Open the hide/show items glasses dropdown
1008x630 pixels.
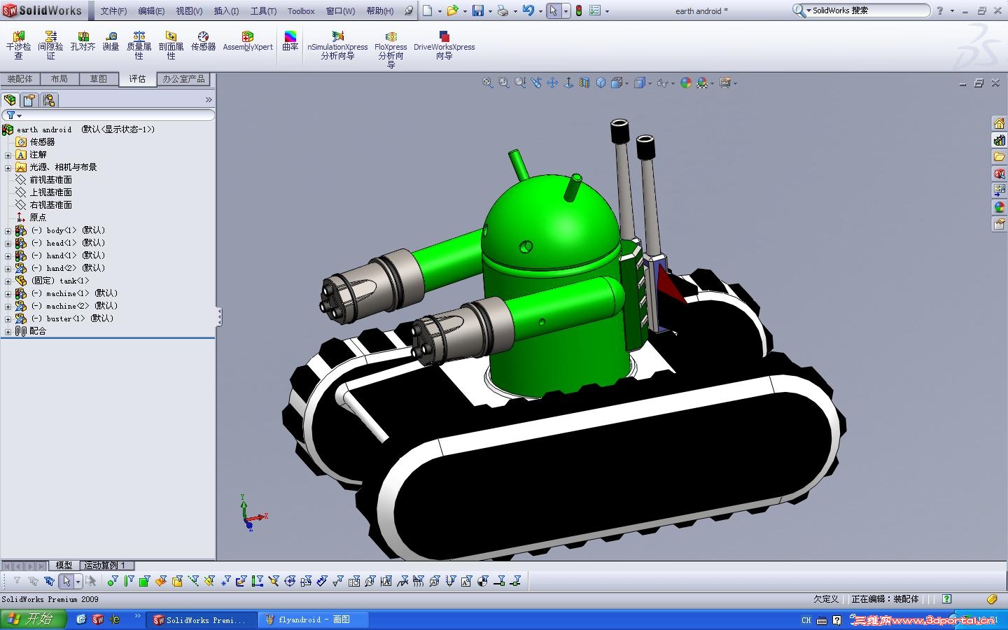(673, 83)
